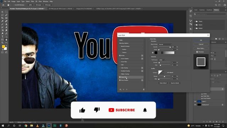Select the Lasso tool
Screen dimensions: 227x128
(2, 15)
